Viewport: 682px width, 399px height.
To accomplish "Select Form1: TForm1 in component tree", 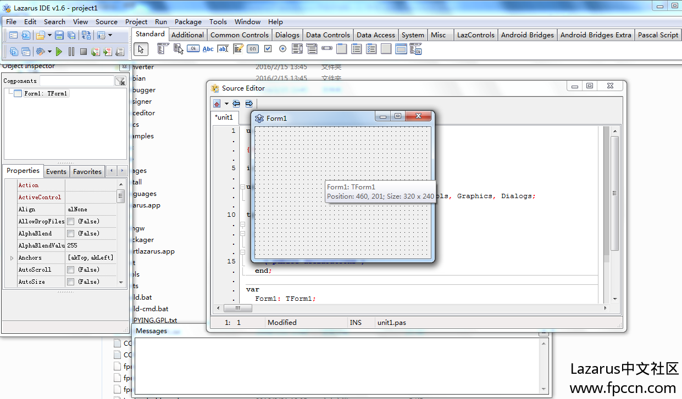I will tap(46, 93).
